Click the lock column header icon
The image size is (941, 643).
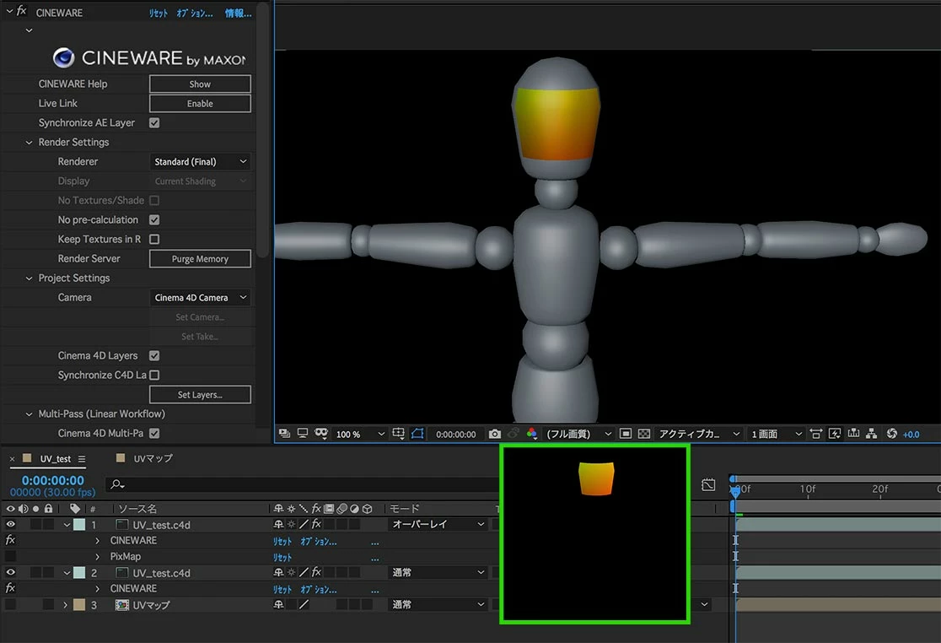[x=48, y=509]
